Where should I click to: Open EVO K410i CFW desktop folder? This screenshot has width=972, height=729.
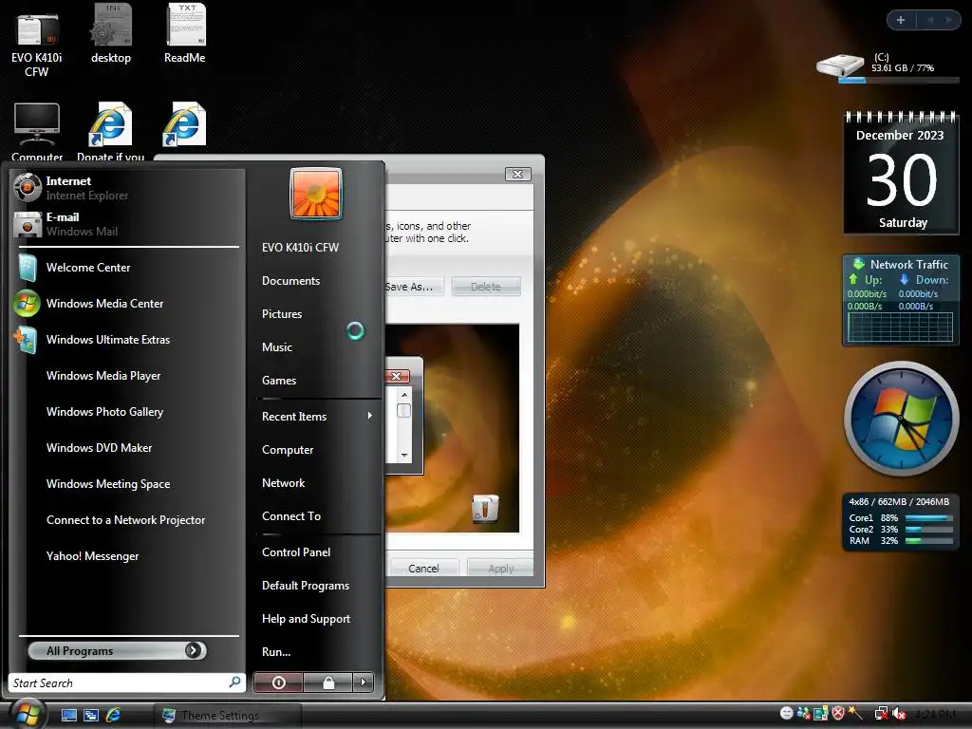click(37, 44)
